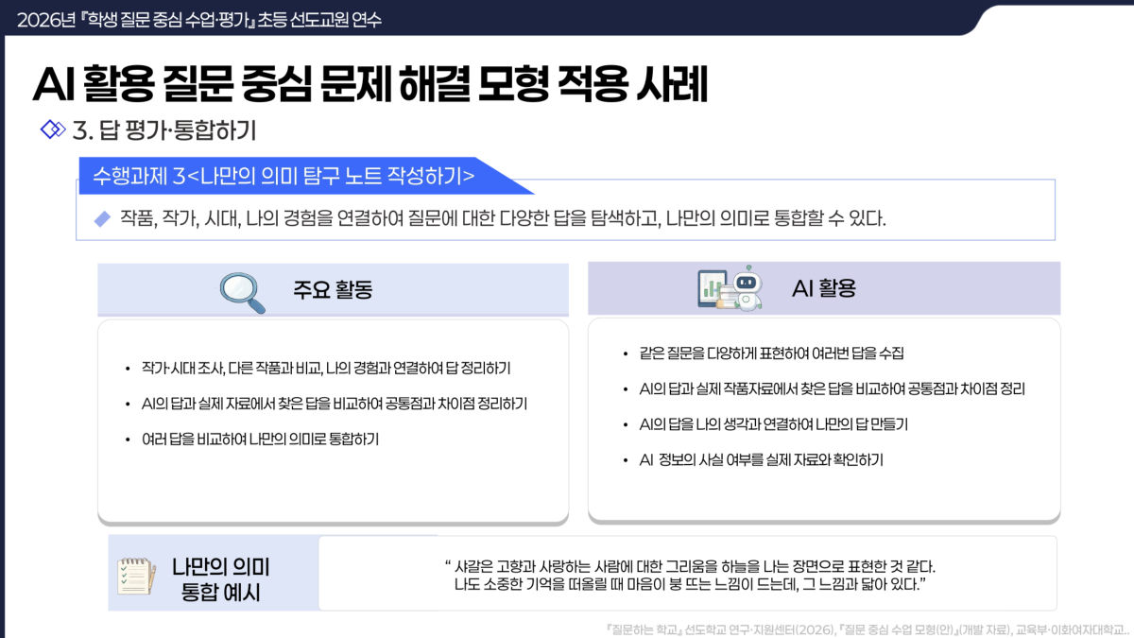The height and width of the screenshot is (638, 1134).
Task: Click the diamond bullet before 작품, 작가, 시대
Action: [103, 219]
